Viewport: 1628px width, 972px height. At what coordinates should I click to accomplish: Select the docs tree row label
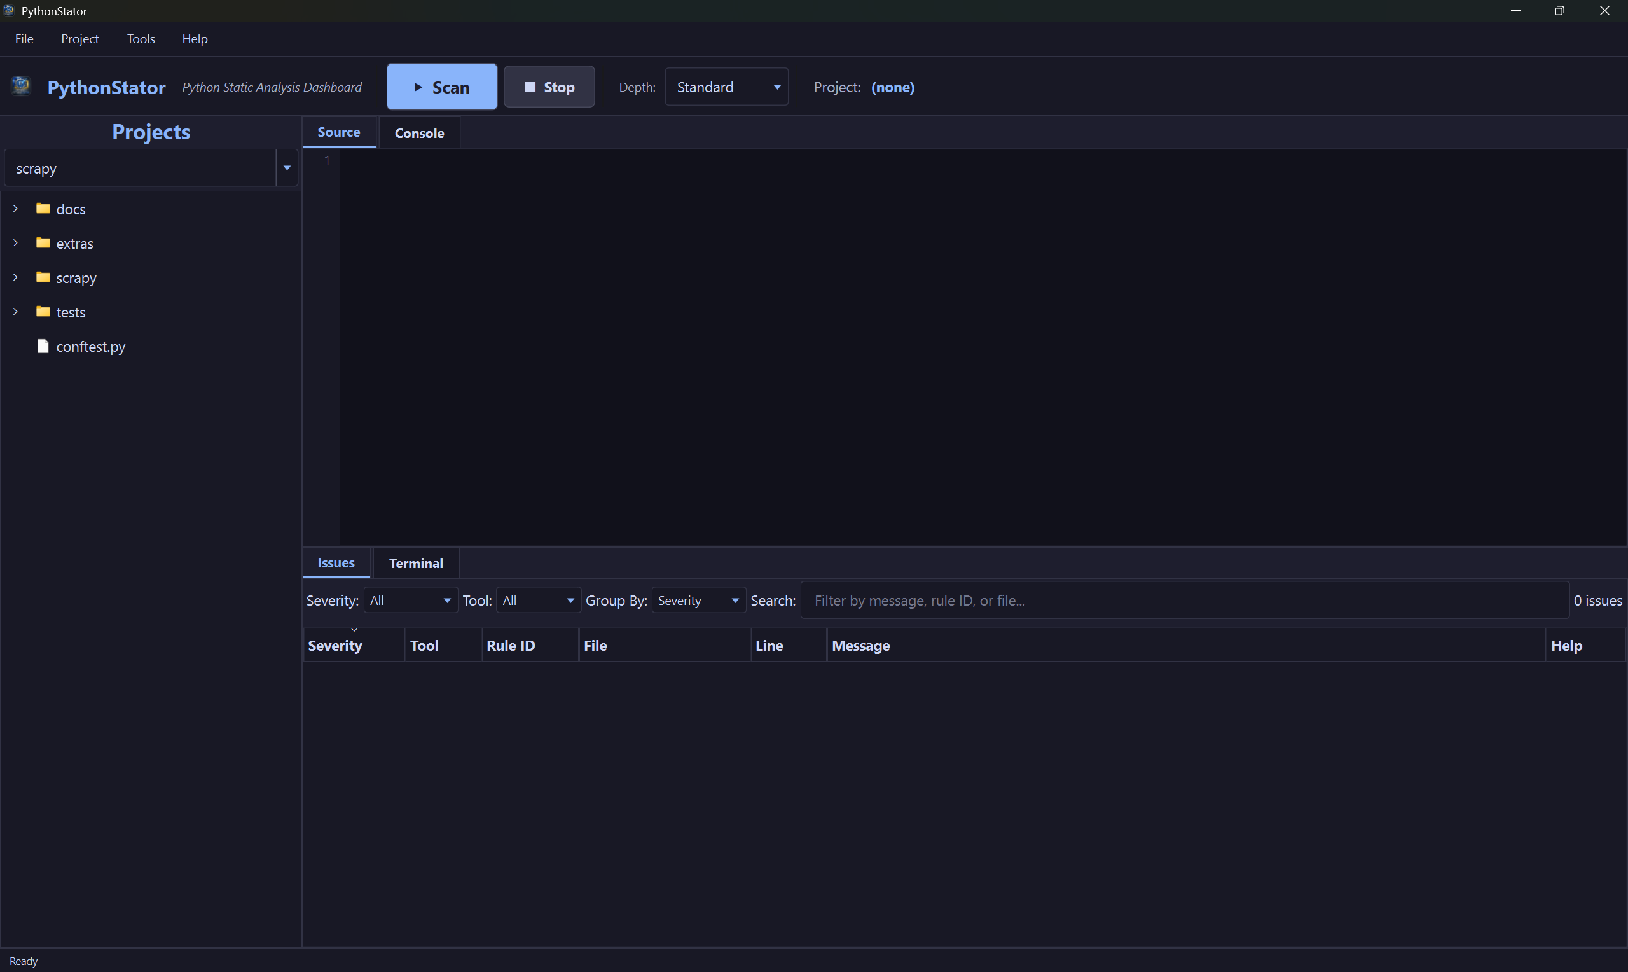click(71, 209)
